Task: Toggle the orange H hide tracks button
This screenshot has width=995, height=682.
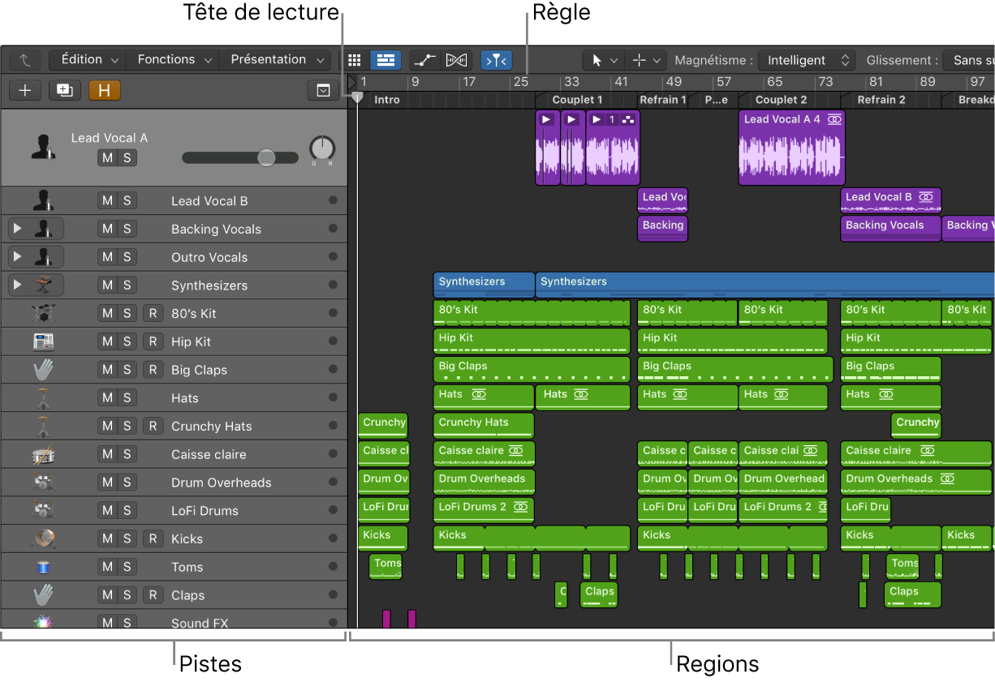Action: coord(104,90)
